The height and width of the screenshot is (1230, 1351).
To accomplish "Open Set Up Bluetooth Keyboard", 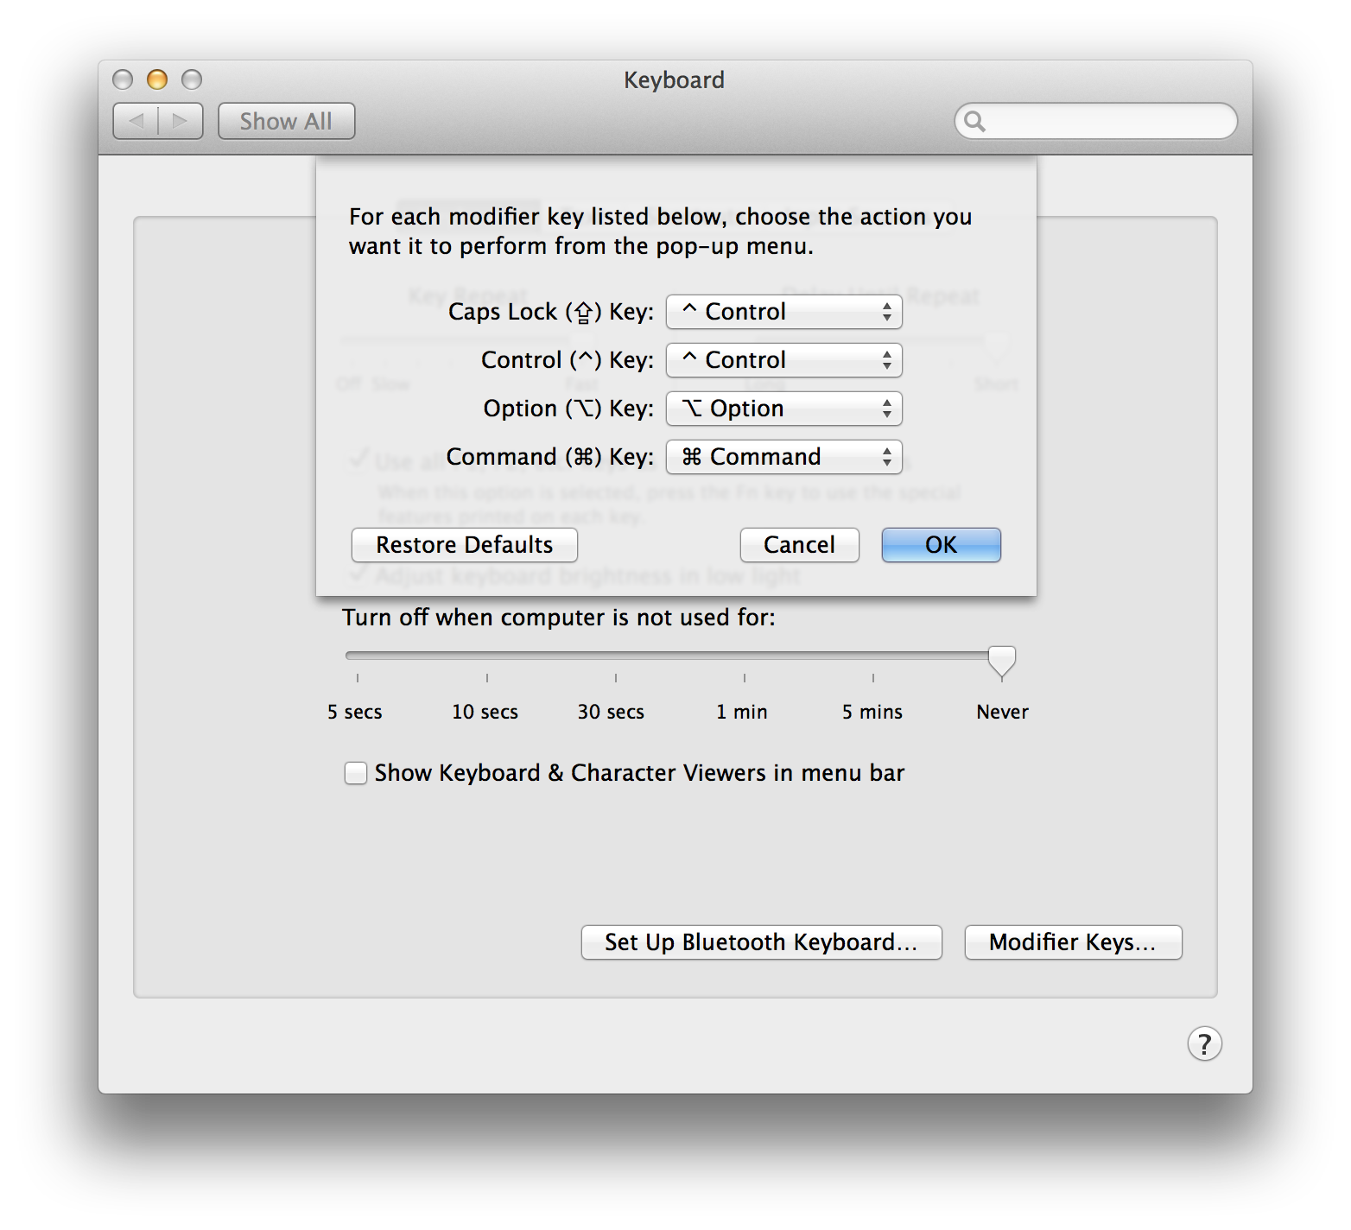I will 761,942.
